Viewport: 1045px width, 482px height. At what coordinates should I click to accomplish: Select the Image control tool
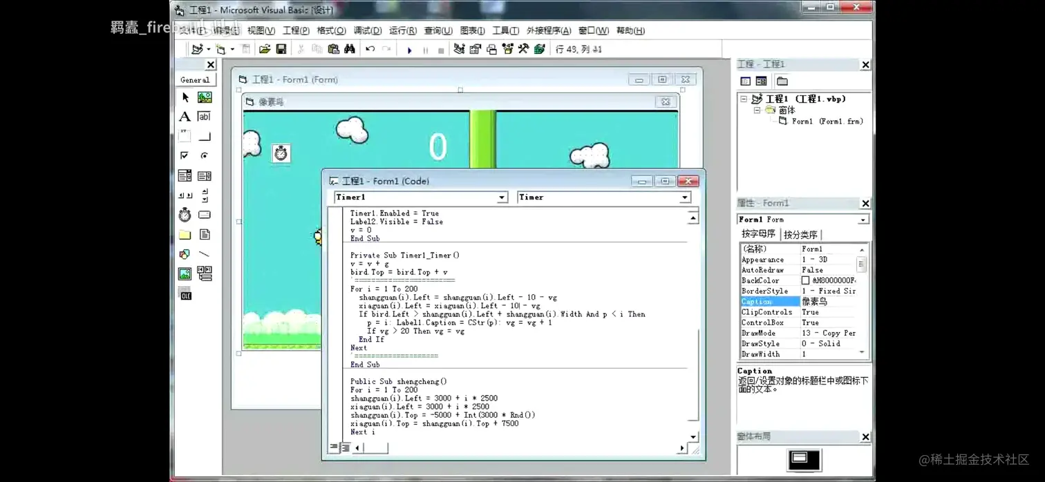[185, 274]
